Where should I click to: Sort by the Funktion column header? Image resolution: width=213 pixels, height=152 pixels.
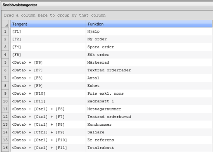pyautogui.click(x=149, y=24)
